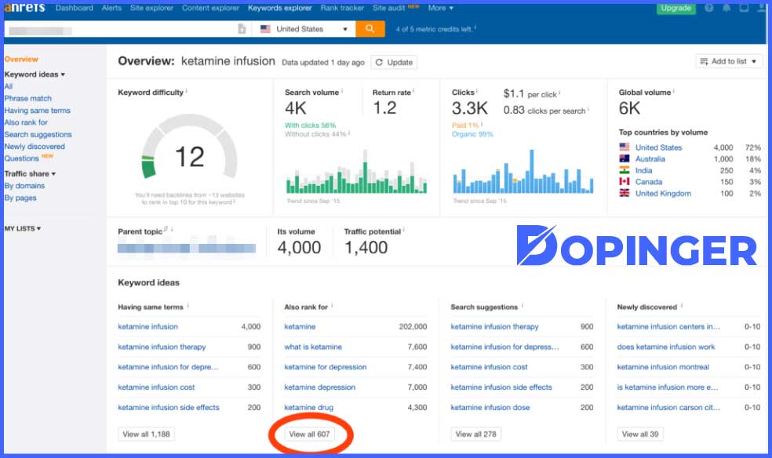772x458 pixels.
Task: Click the Ahrefs logo
Action: [24, 7]
